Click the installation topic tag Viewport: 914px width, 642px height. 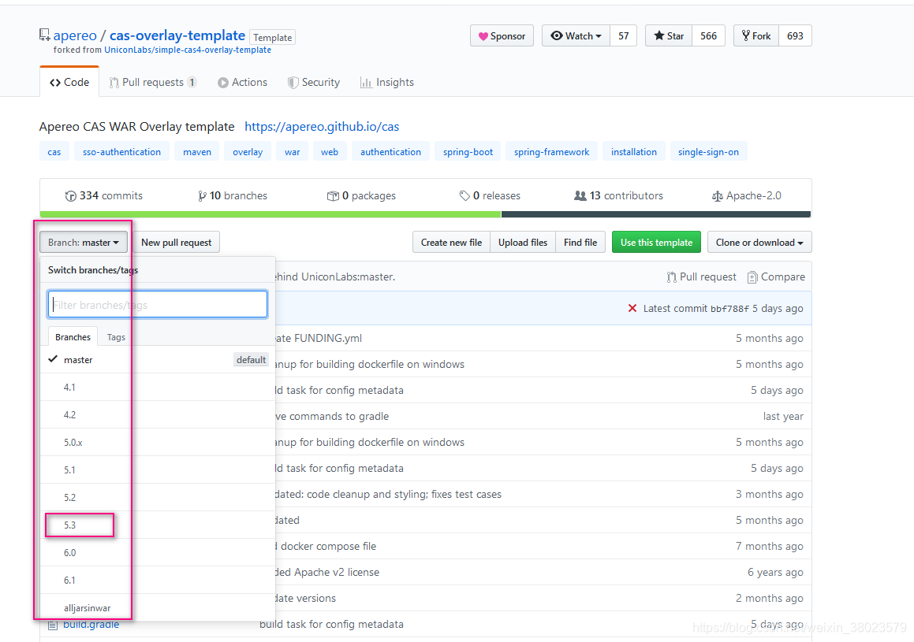pos(633,151)
